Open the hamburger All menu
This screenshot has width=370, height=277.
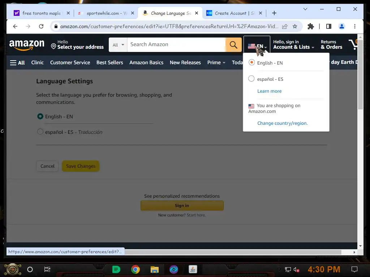(x=17, y=63)
